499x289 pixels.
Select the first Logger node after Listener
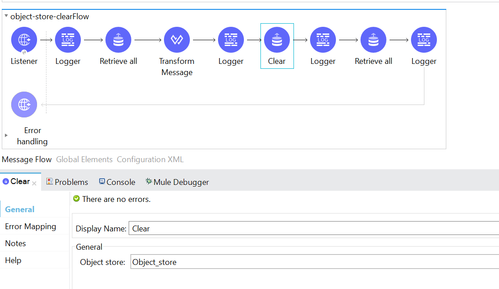[x=68, y=40]
